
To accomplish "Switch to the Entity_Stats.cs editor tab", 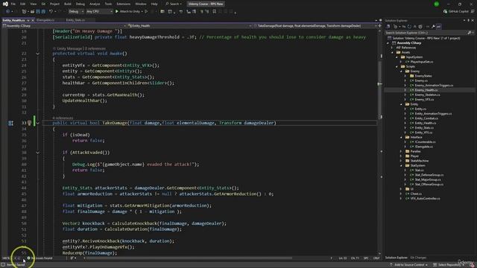I will [75, 20].
